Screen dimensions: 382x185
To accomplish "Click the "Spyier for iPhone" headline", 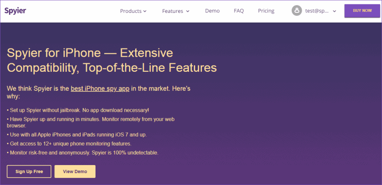I will [x=112, y=60].
